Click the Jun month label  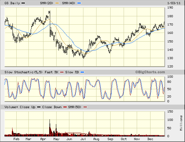click(69, 139)
